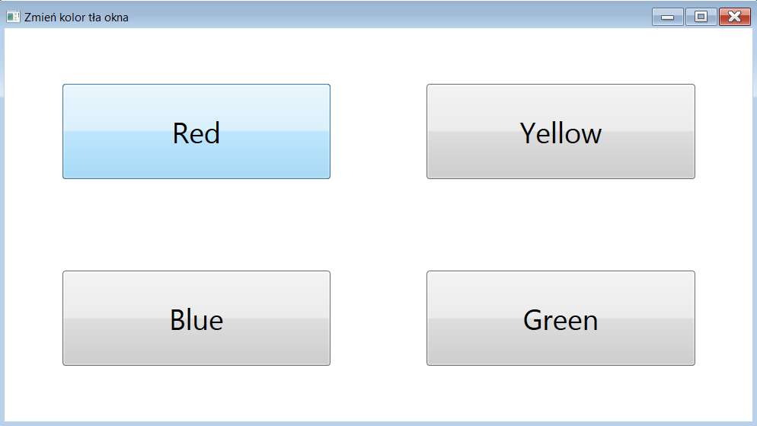Viewport: 757px width, 426px height.
Task: Change window background to red
Action: click(x=196, y=132)
